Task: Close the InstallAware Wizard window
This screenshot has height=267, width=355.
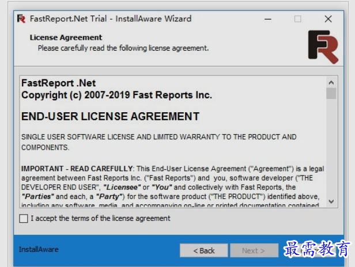Action: coord(328,19)
